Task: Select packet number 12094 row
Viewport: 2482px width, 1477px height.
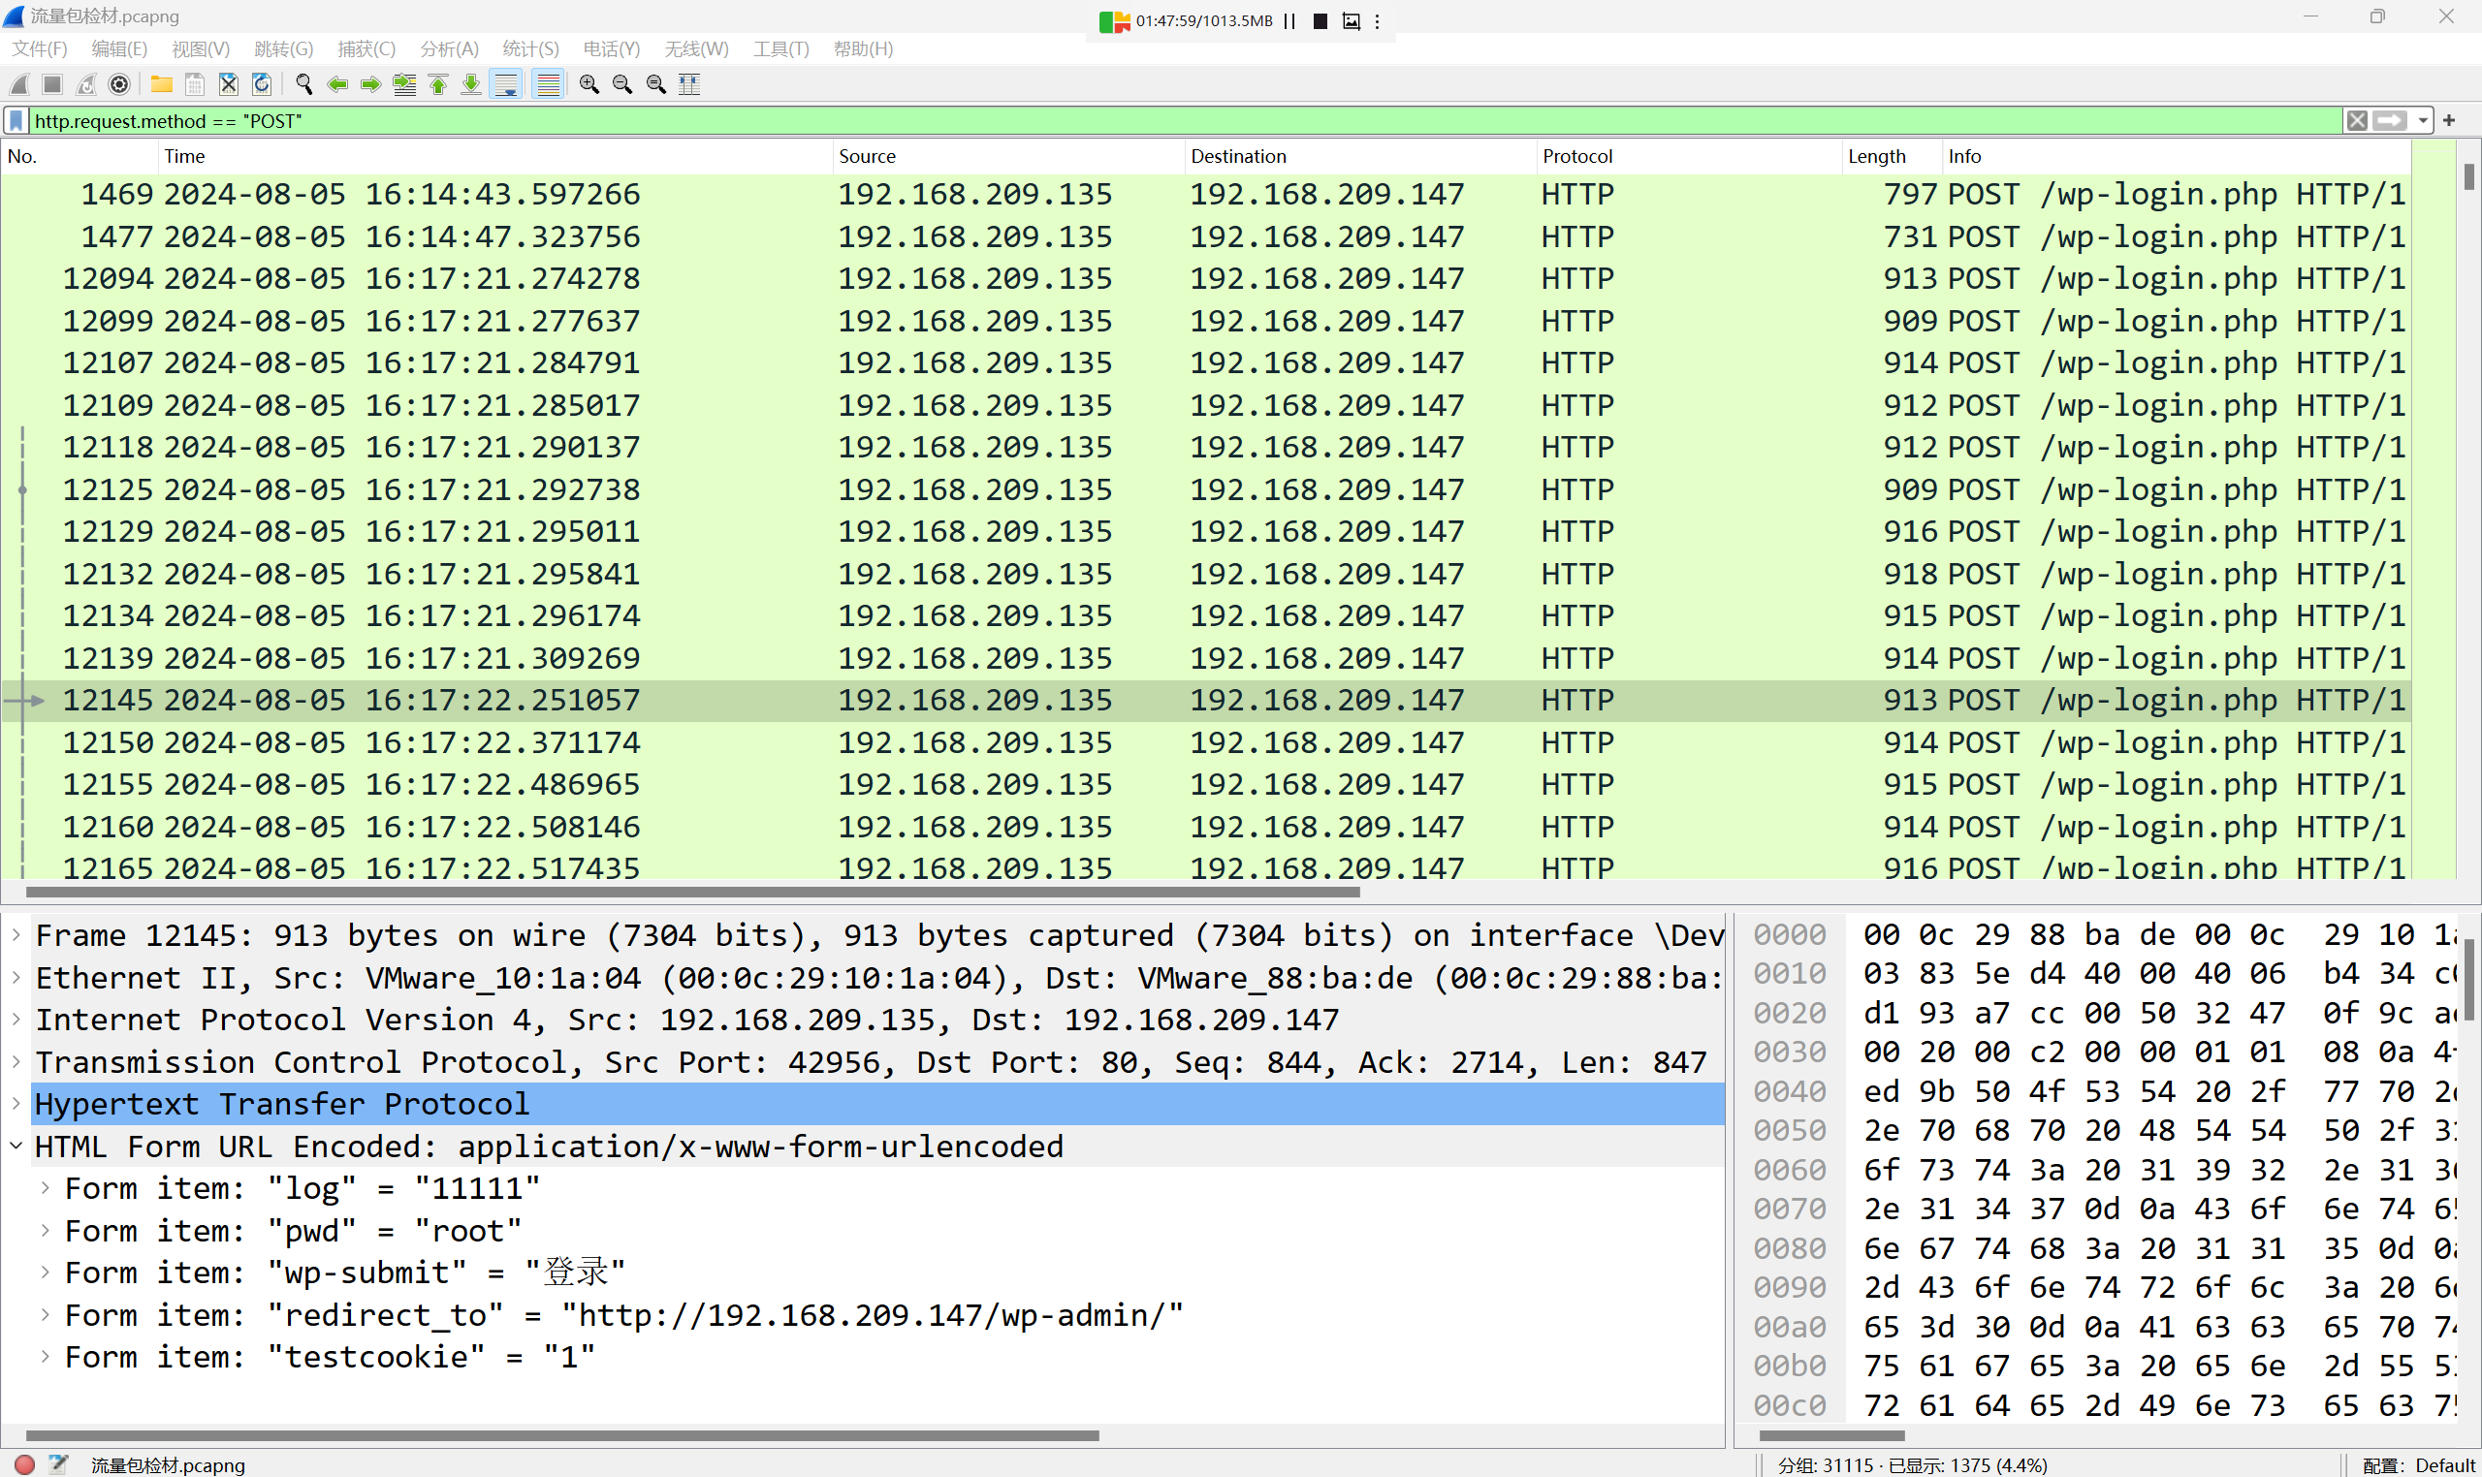Action: pyautogui.click(x=1206, y=279)
